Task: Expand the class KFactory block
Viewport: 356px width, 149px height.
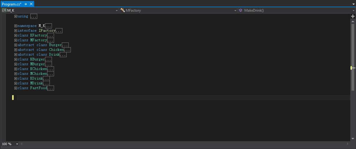Action: click(16, 35)
